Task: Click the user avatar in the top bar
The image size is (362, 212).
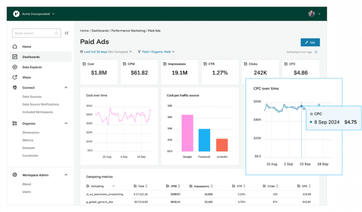Action: [311, 13]
